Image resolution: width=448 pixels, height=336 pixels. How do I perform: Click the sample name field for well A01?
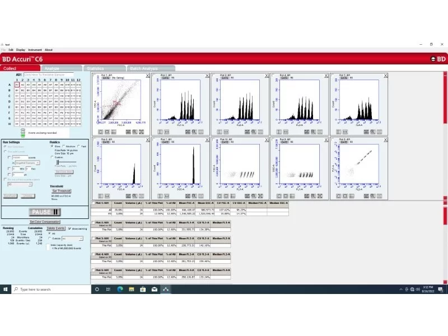coord(49,75)
